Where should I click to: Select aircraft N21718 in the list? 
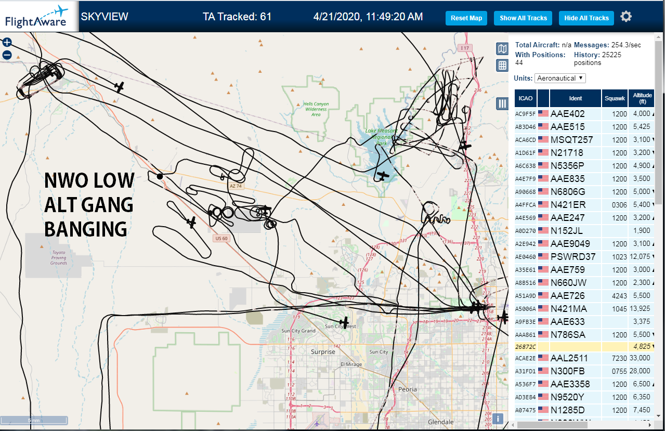[585, 153]
